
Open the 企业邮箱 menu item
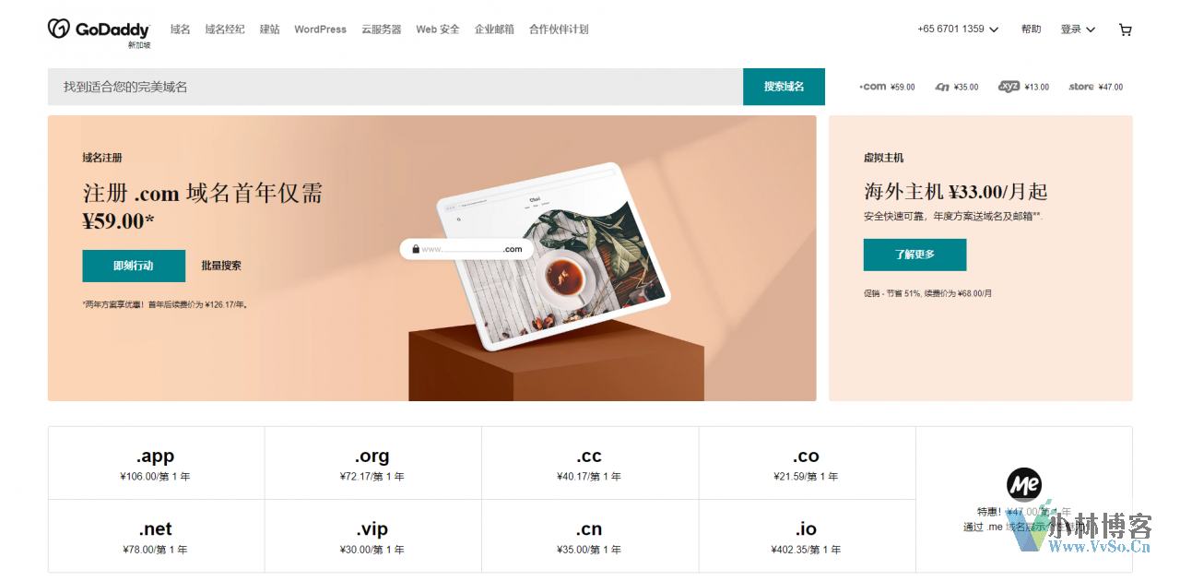pyautogui.click(x=494, y=30)
